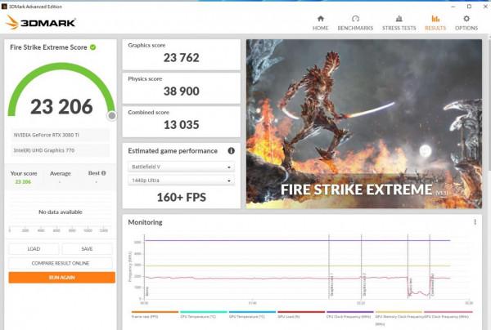This screenshot has width=491, height=330.
Task: Go to the Benchmarks page
Action: 355,23
